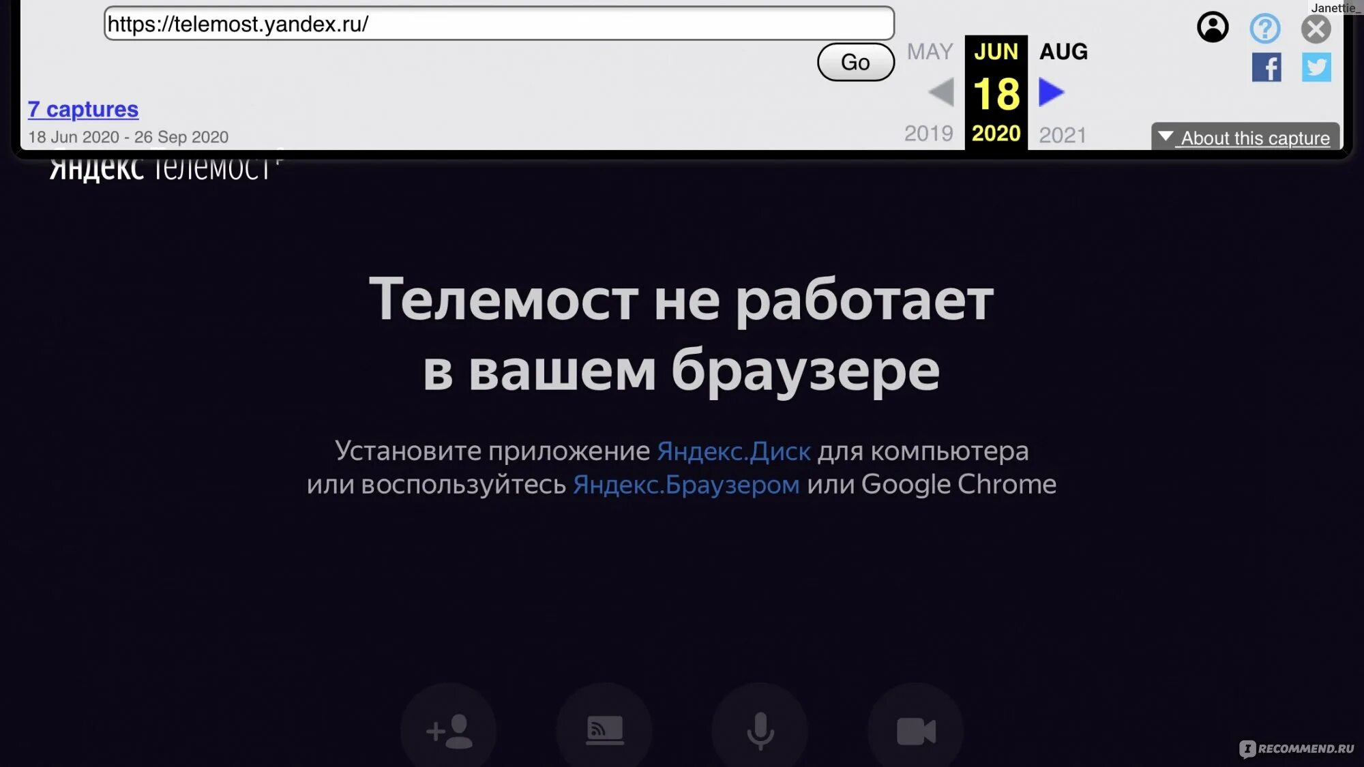Expand the AUG year captures
The height and width of the screenshot is (767, 1364).
click(1063, 50)
